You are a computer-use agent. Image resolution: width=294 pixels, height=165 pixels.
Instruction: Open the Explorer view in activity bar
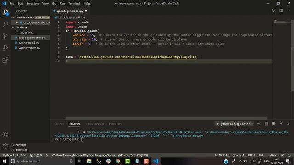tap(5, 12)
